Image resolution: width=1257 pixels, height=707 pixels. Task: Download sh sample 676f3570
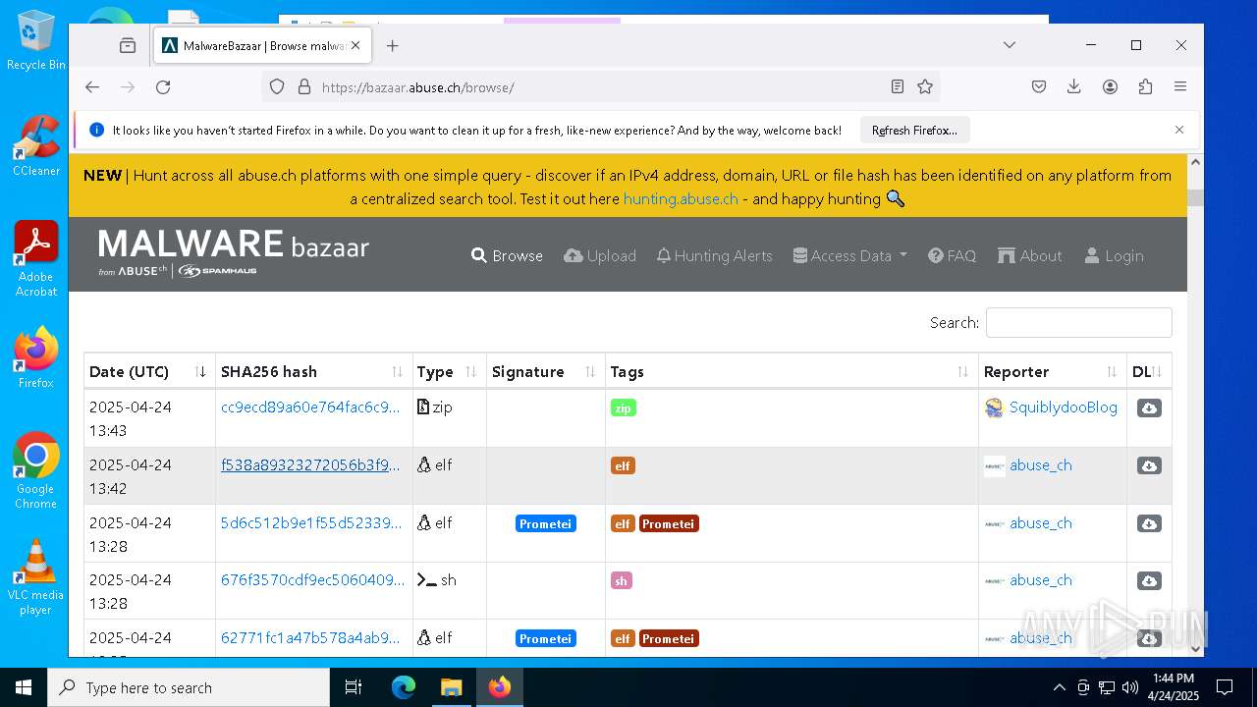(x=1149, y=580)
